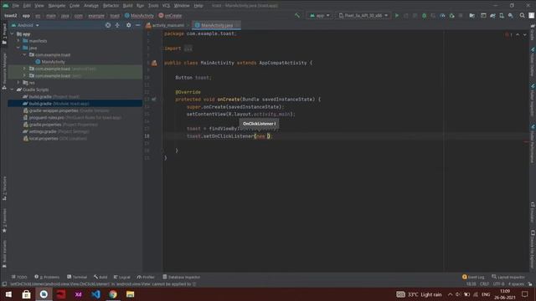This screenshot has width=536, height=301.
Task: Collapse Gradle Scripts node
Action: click(13, 89)
